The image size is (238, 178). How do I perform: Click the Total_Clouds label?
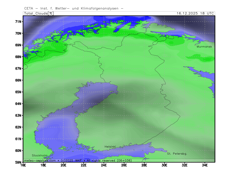[36, 13]
